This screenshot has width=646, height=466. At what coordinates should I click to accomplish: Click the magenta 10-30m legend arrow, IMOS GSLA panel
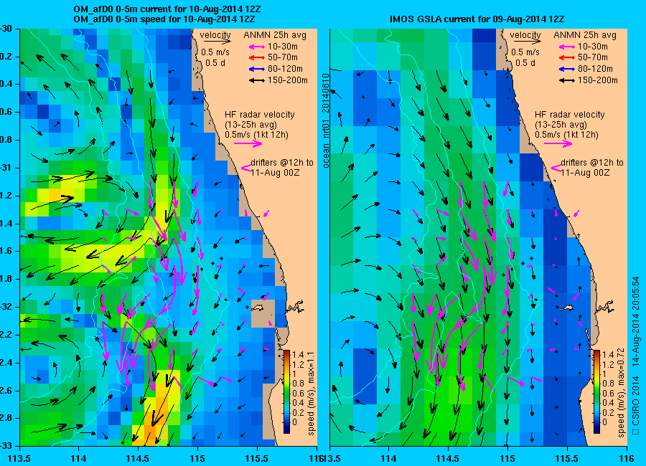pyautogui.click(x=566, y=47)
